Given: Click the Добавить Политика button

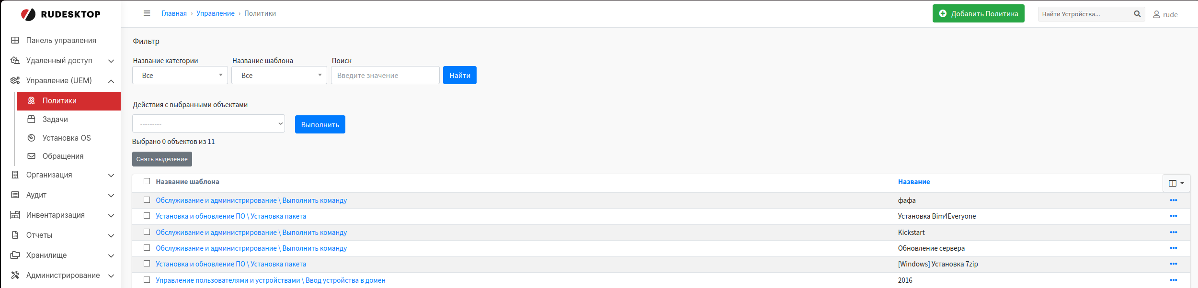Looking at the screenshot, I should [x=978, y=14].
